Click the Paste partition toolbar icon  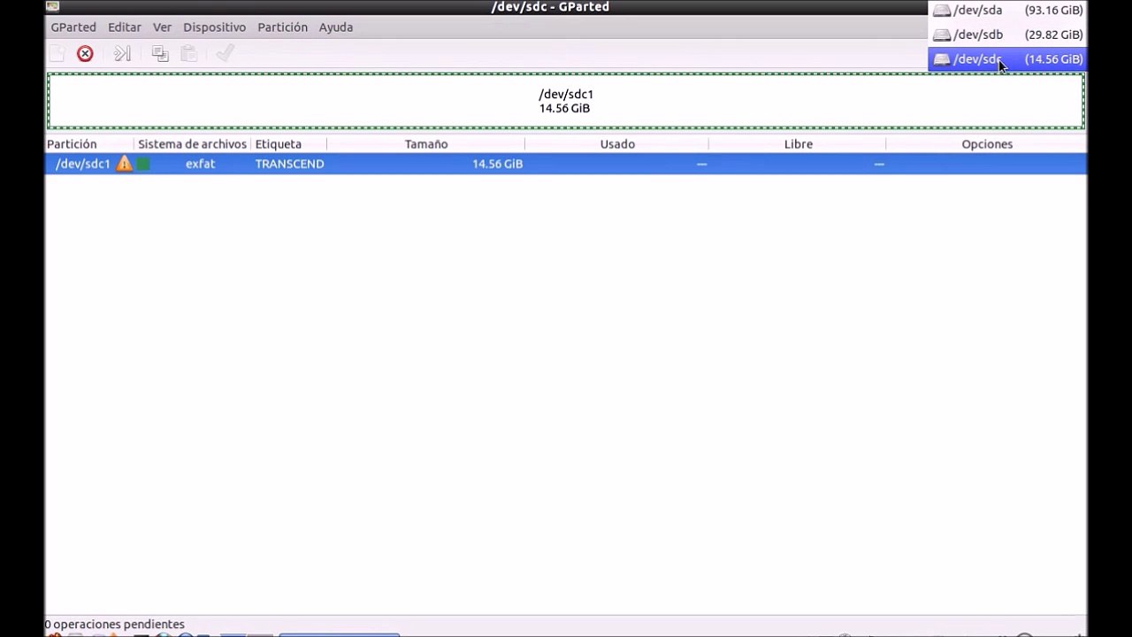pyautogui.click(x=188, y=54)
